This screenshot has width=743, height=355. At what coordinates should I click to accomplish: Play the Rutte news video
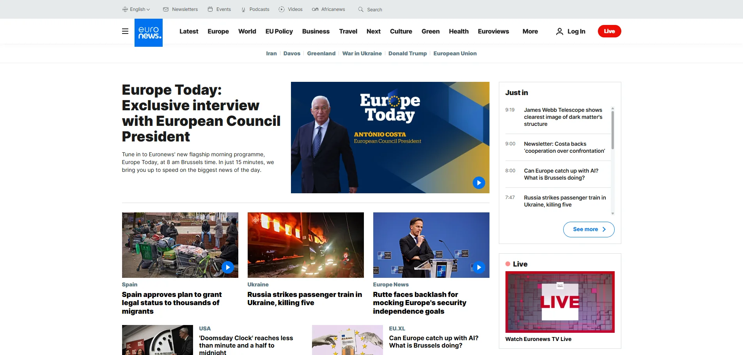coord(479,267)
